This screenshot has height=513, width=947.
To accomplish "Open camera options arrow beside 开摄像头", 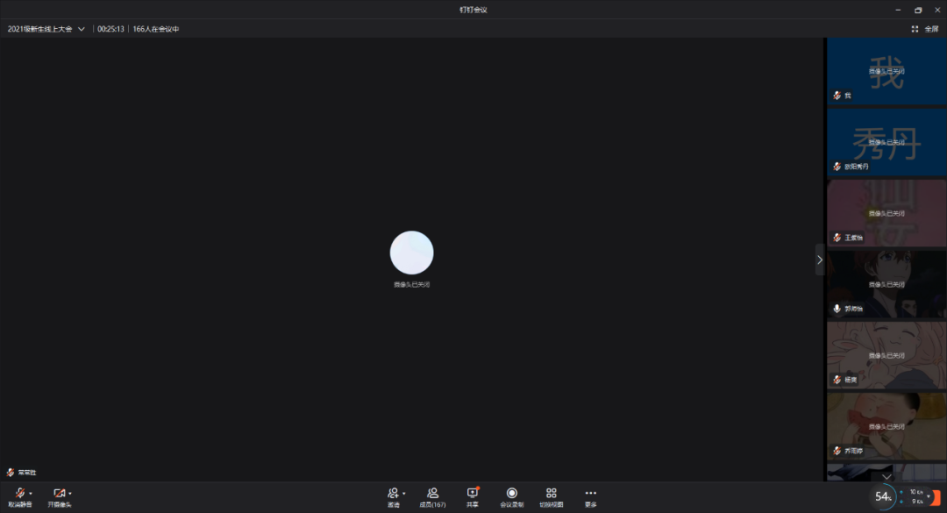I will point(71,494).
